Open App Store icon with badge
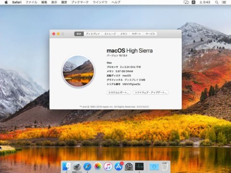This screenshot has width=231, height=173. click(118, 167)
